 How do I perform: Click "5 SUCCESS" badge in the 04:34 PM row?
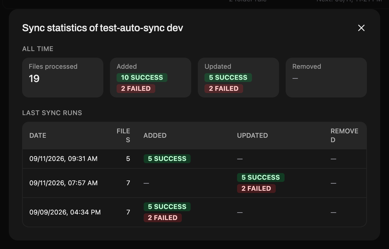coord(167,207)
